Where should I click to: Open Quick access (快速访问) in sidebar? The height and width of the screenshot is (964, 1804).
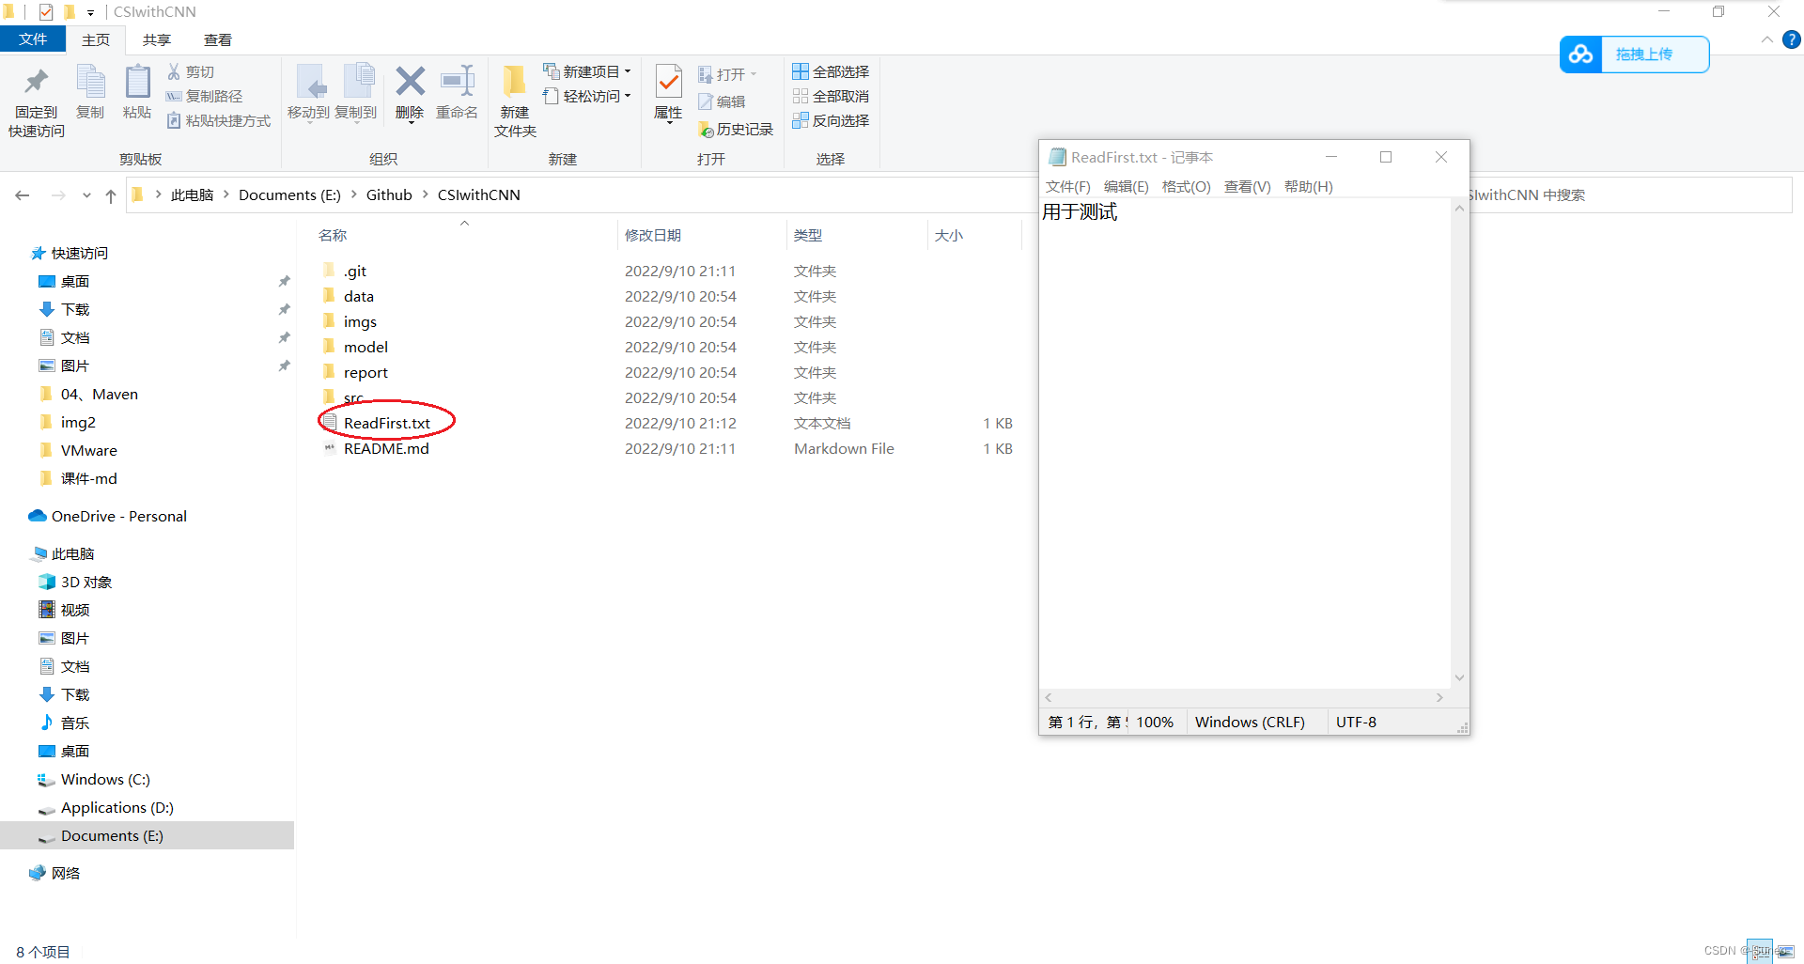(79, 253)
